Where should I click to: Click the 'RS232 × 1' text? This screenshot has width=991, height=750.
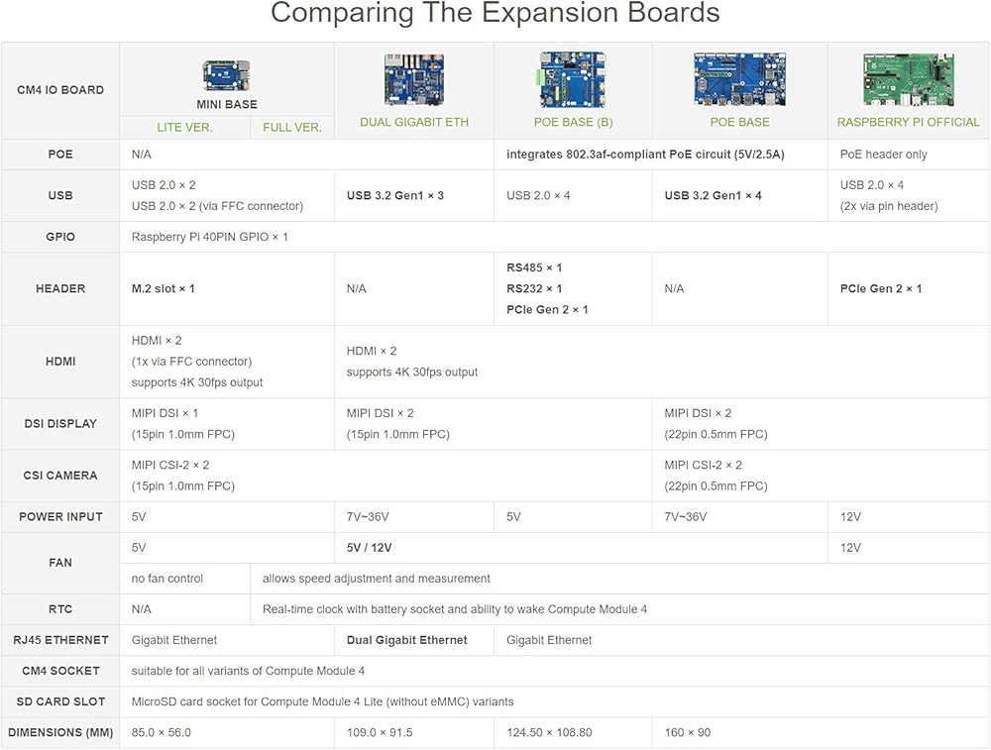(x=534, y=288)
